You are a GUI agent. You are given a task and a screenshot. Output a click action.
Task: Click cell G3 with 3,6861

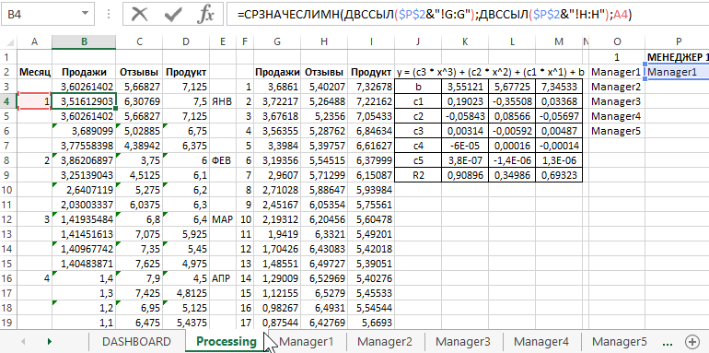[277, 87]
